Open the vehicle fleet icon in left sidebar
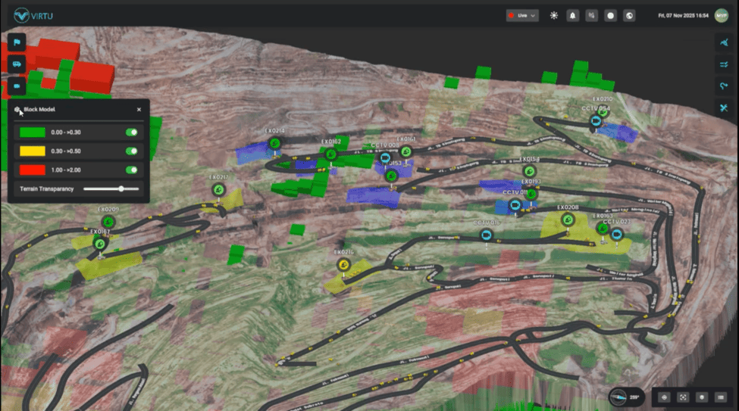The width and height of the screenshot is (739, 411). tap(16, 64)
